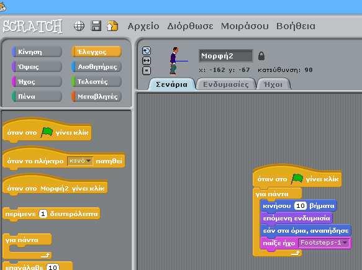Open the Διόρθωσε menu
362x270 pixels.
tap(190, 26)
